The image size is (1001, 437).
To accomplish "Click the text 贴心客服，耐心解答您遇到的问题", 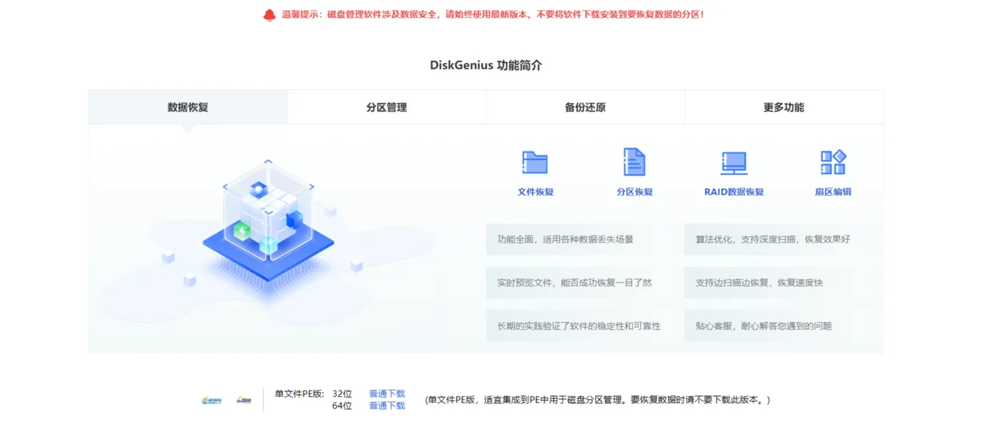I will tap(764, 326).
